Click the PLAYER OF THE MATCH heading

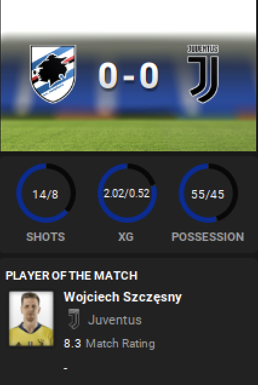pyautogui.click(x=71, y=275)
